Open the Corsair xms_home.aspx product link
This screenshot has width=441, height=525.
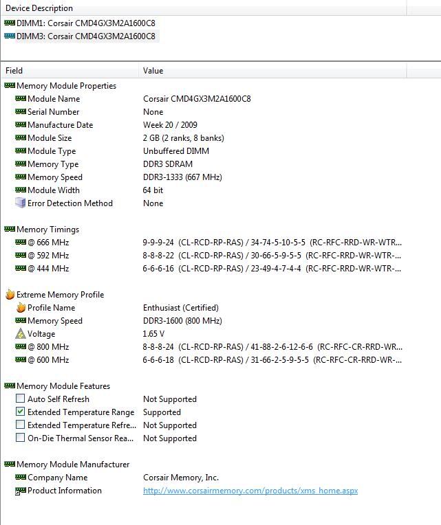pos(250,491)
